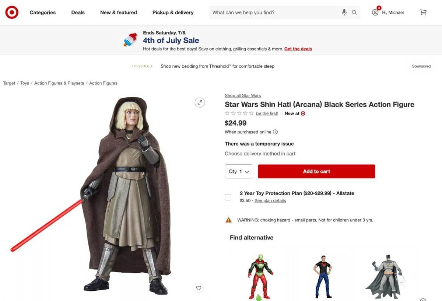Open the 'Get the deals' link
The height and width of the screenshot is (301, 442).
pos(298,48)
